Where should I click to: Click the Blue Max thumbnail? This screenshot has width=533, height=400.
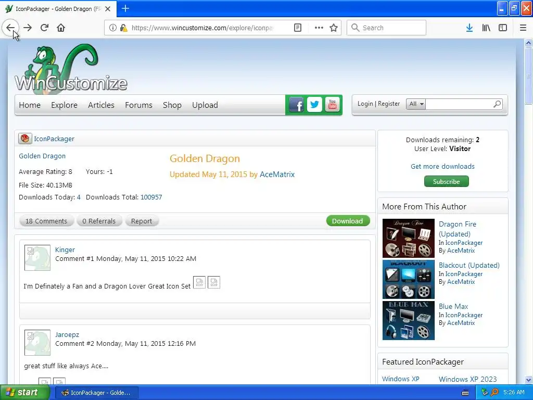[x=408, y=320]
